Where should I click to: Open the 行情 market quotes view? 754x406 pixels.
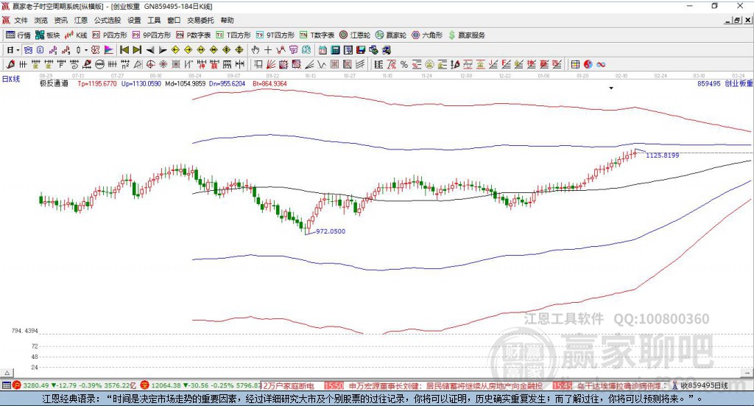click(x=18, y=35)
